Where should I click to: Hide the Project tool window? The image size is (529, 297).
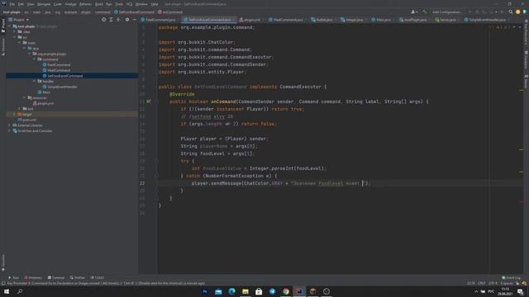134,20
